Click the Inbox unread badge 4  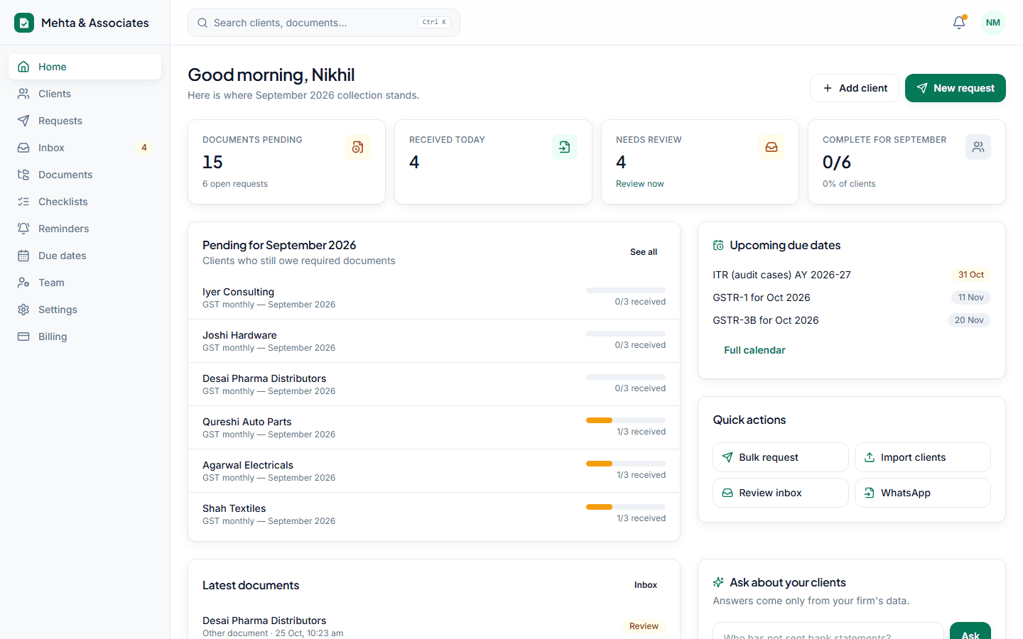(144, 148)
